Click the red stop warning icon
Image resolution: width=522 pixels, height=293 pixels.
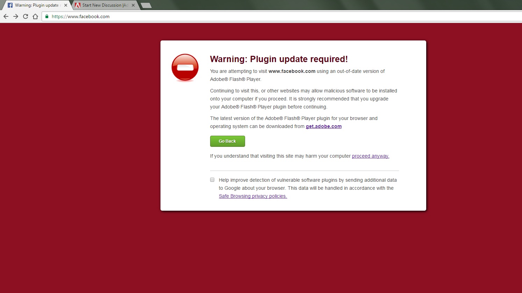(x=185, y=68)
